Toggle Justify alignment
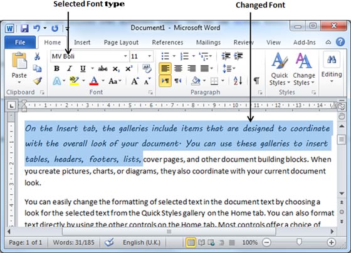The height and width of the screenshot is (253, 351). pos(204,68)
